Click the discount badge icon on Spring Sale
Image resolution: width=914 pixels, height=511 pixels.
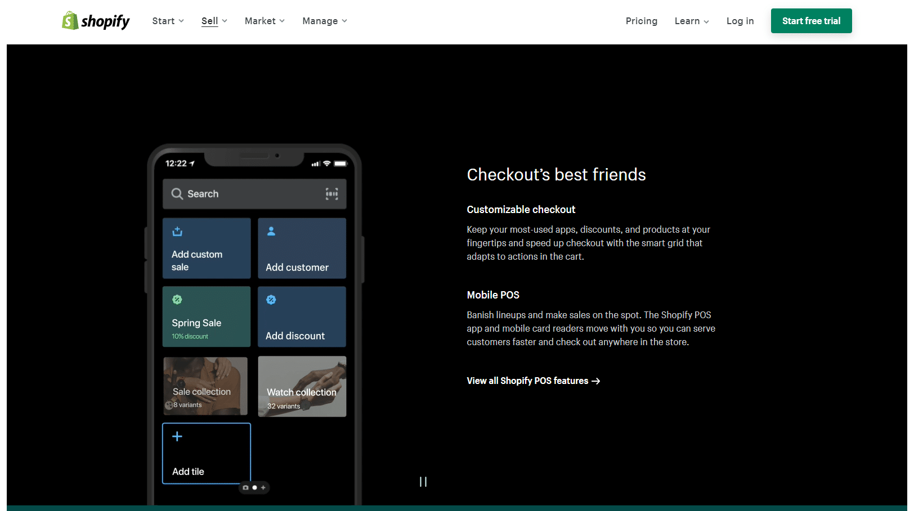[x=177, y=300]
